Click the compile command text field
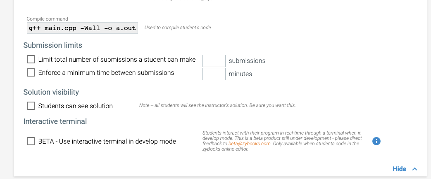This screenshot has height=179, width=431. coord(81,28)
